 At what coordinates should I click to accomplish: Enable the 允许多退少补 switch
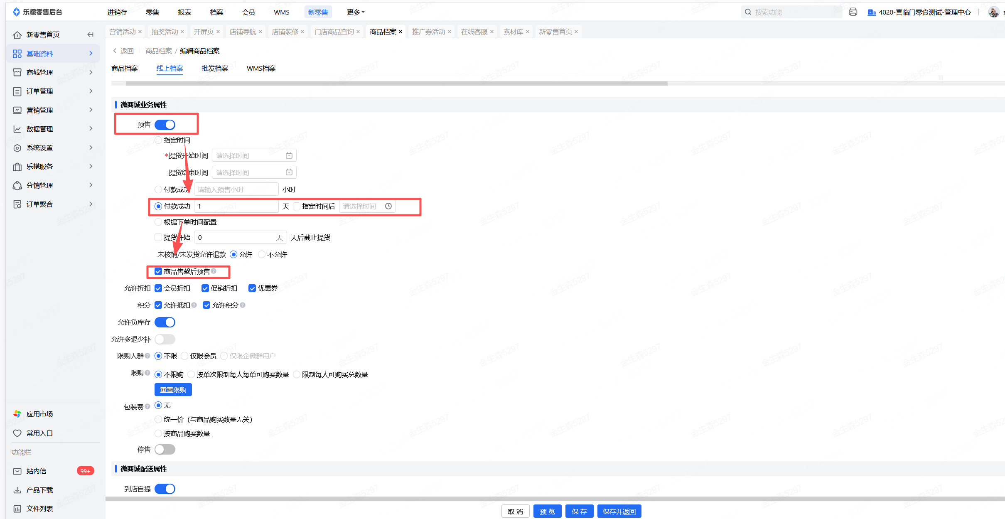[x=165, y=339]
